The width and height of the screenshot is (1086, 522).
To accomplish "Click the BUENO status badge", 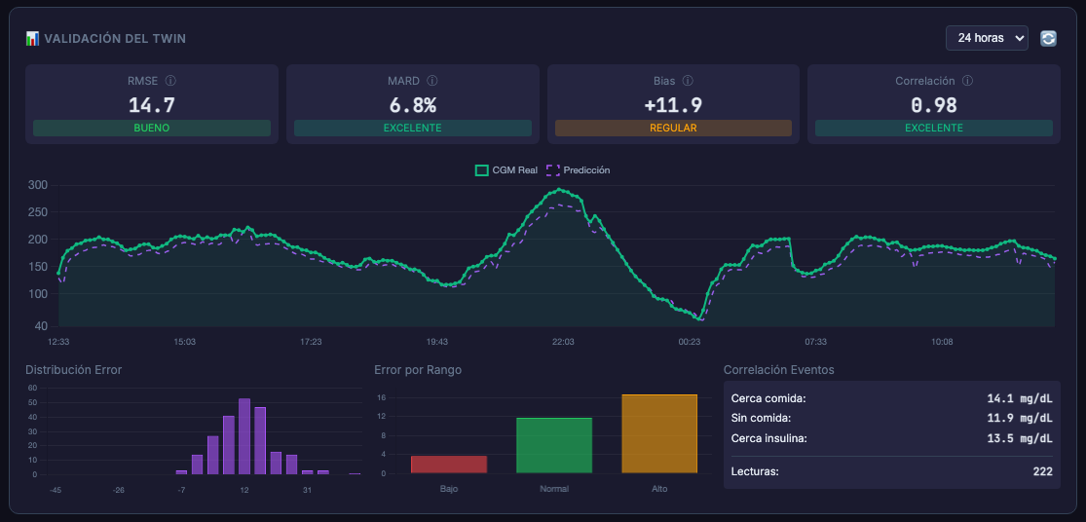I will point(152,129).
